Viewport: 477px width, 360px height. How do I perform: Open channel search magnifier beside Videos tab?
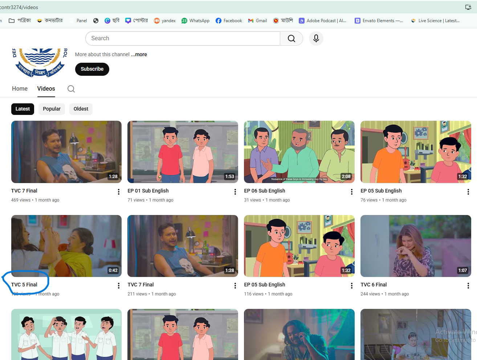pyautogui.click(x=71, y=89)
